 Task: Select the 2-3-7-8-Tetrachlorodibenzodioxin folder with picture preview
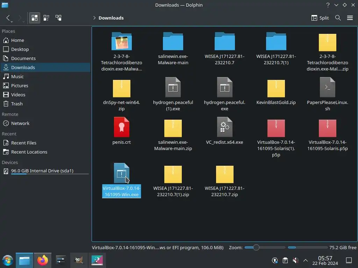pos(121,52)
